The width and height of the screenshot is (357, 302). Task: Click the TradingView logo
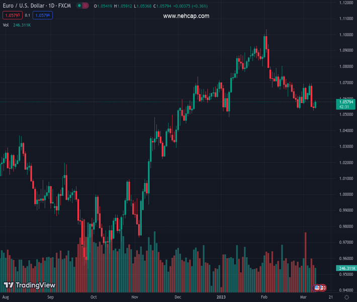(x=29, y=285)
